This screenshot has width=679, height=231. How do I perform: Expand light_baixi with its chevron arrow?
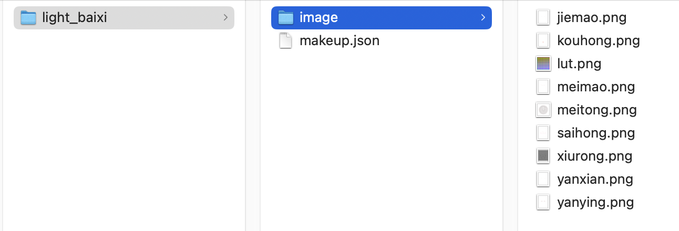click(225, 18)
